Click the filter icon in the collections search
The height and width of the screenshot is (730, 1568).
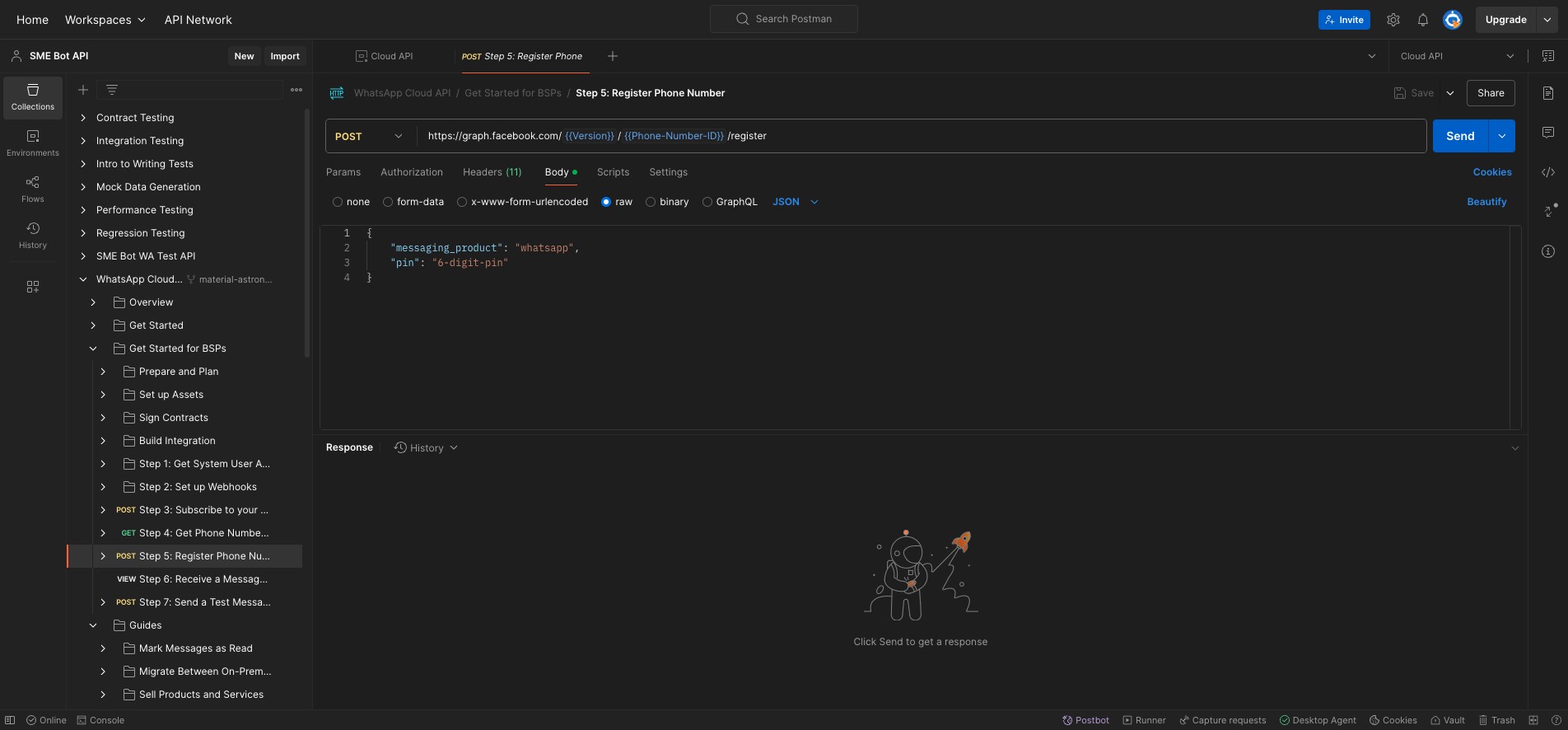[x=112, y=90]
